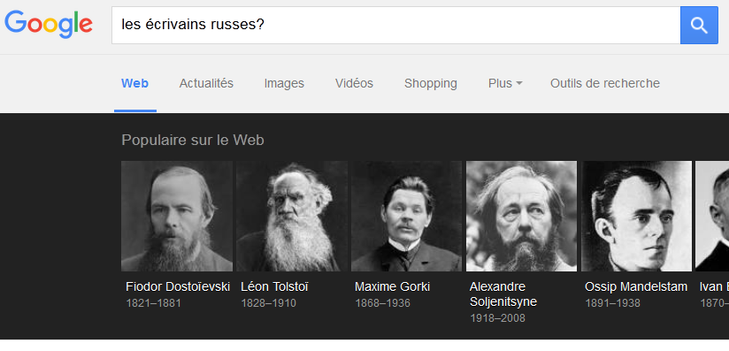The image size is (729, 351).
Task: Select Alexandre Soljenitsyne portrait photo
Action: coord(521,217)
